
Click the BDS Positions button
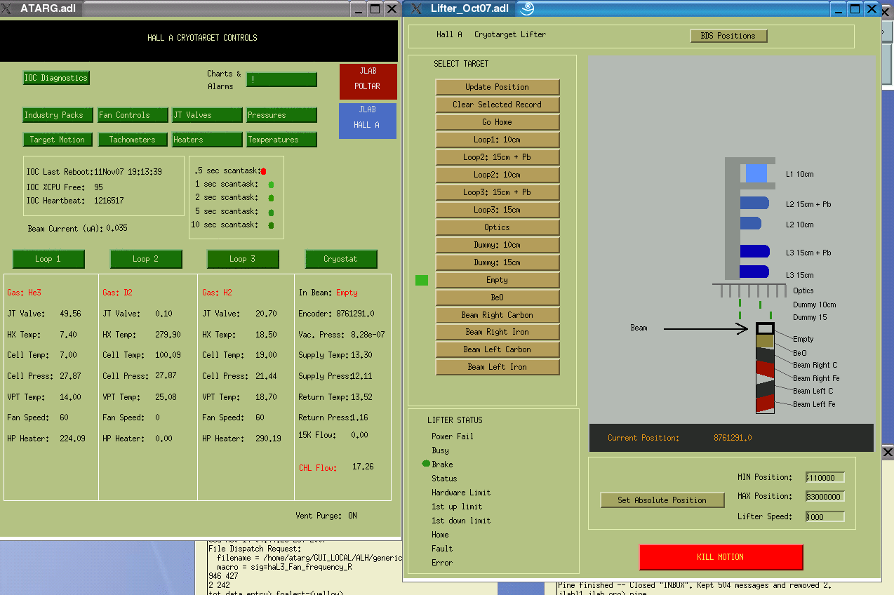pyautogui.click(x=728, y=36)
